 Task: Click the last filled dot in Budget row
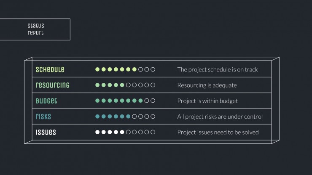point(140,101)
